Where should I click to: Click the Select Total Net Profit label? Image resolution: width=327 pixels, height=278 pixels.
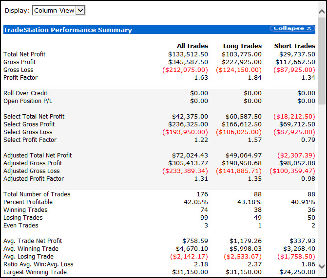click(34, 117)
